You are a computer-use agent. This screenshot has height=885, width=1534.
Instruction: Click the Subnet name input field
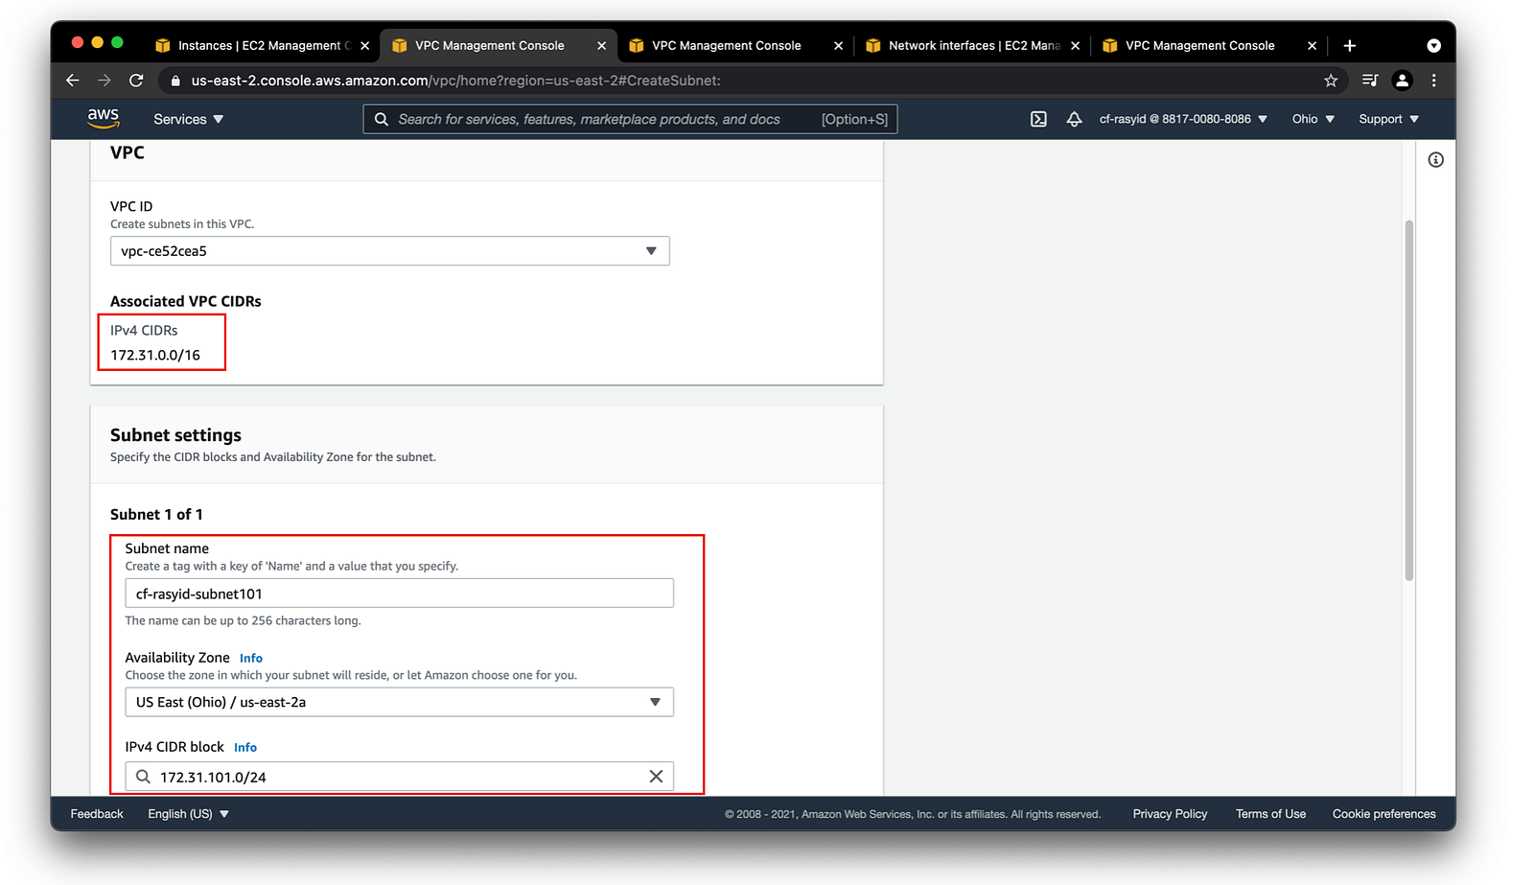tap(399, 594)
